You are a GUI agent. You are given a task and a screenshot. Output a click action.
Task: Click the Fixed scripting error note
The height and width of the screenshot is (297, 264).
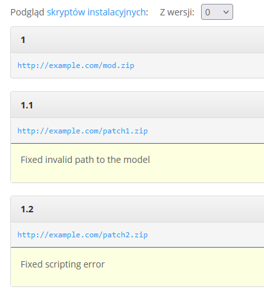pyautogui.click(x=62, y=264)
